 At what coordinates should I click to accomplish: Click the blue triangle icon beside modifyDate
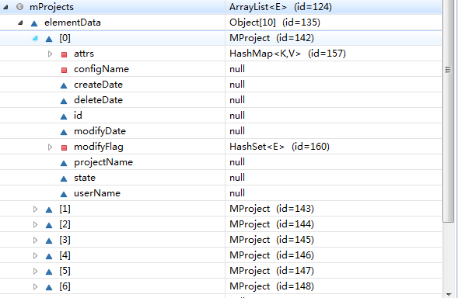pyautogui.click(x=64, y=132)
